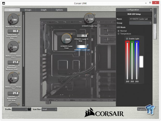Select the Normal LED mode
This screenshot has width=161, height=121.
tap(118, 31)
